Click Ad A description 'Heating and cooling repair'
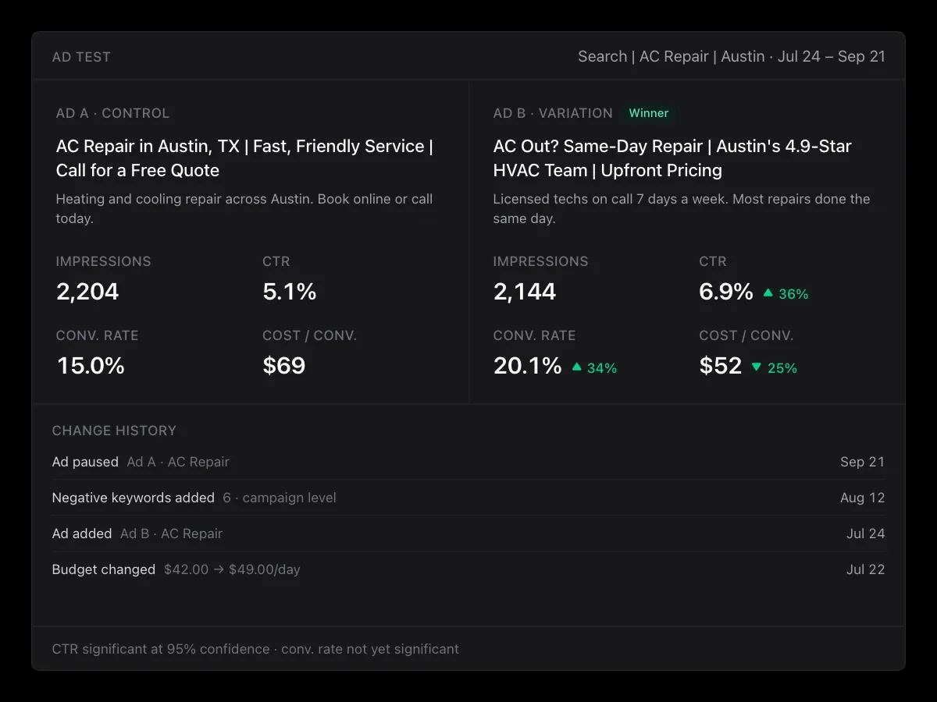 click(x=244, y=208)
